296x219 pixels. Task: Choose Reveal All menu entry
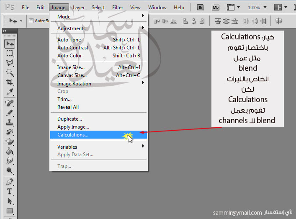[x=98, y=107]
